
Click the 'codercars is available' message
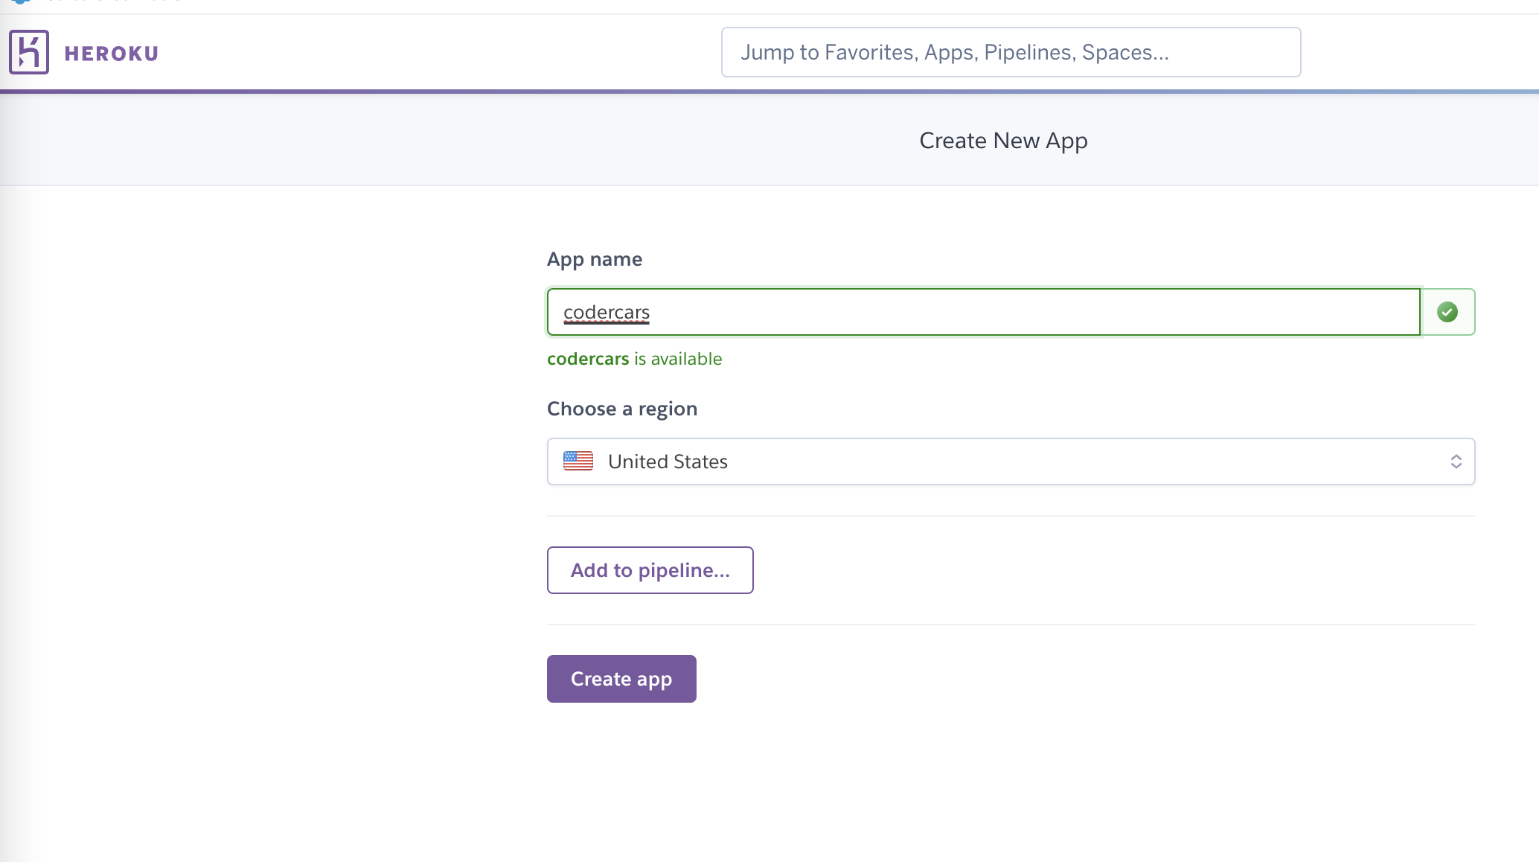634,359
